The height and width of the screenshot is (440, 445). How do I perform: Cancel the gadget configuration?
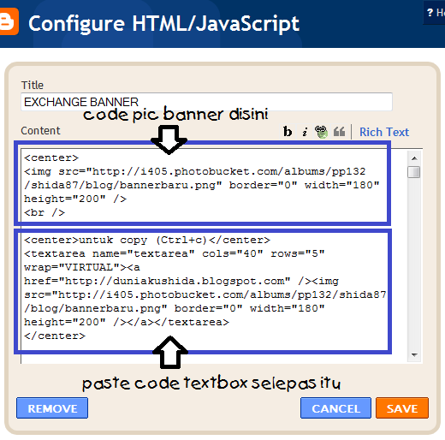pyautogui.click(x=335, y=408)
